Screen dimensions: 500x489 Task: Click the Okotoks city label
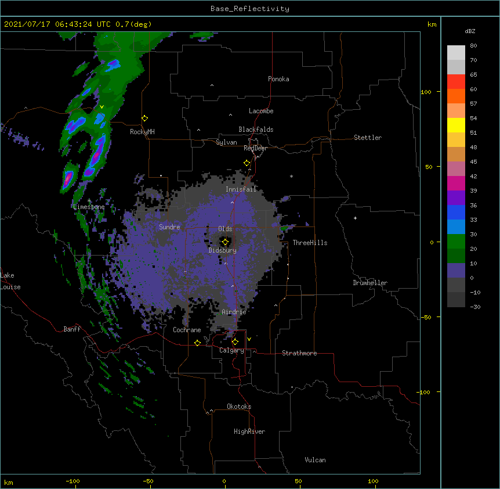coord(239,407)
